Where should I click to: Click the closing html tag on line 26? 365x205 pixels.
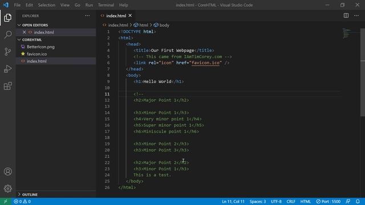click(x=127, y=187)
